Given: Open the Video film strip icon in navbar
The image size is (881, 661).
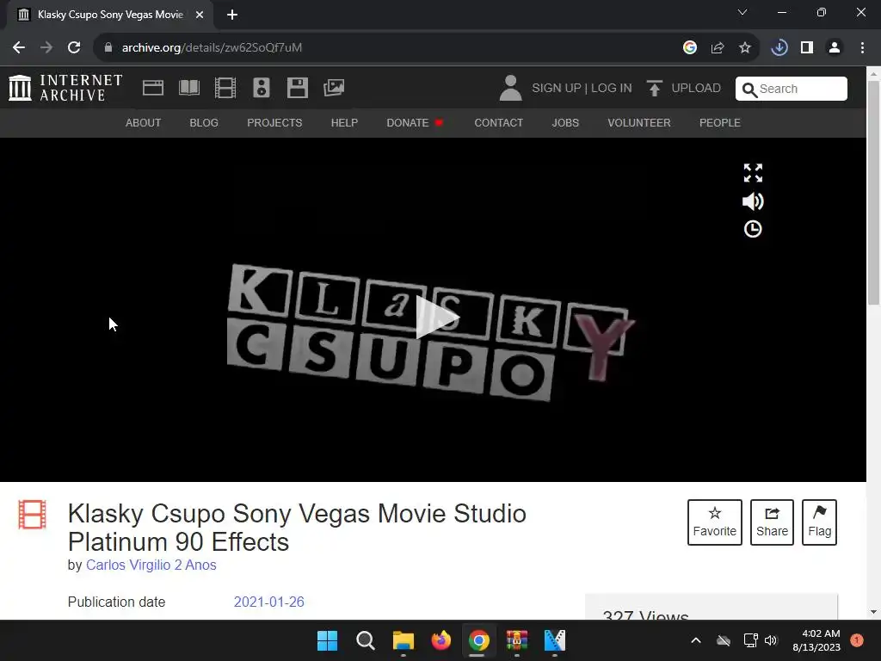Looking at the screenshot, I should (225, 88).
